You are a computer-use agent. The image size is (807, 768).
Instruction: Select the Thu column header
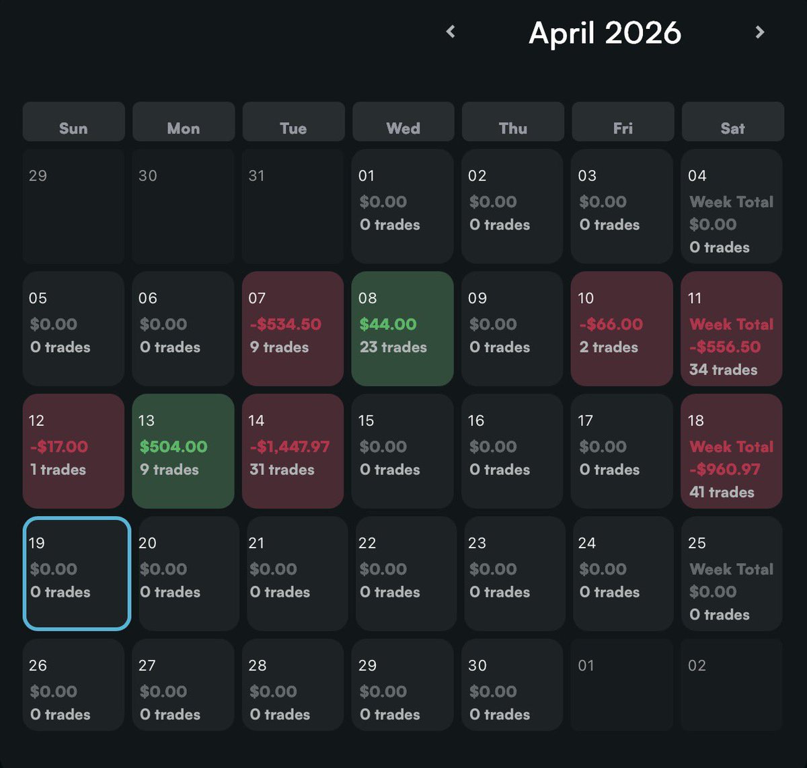pos(513,122)
